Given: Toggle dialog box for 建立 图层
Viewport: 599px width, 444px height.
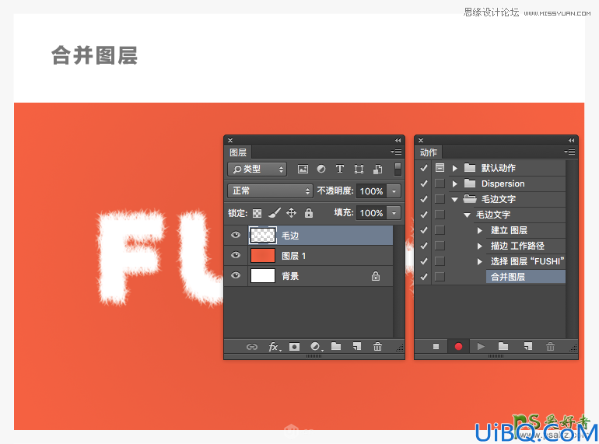Looking at the screenshot, I should (x=440, y=230).
